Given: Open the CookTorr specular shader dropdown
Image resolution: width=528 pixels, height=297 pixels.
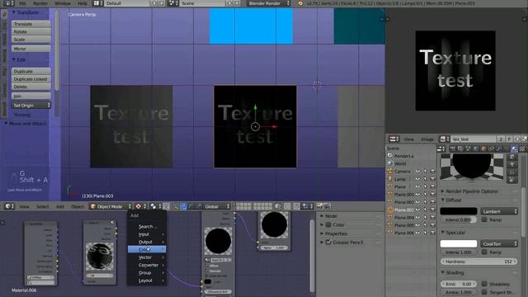Looking at the screenshot, I should [x=499, y=244].
